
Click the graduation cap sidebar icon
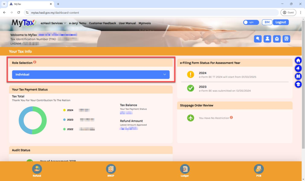click(x=298, y=84)
